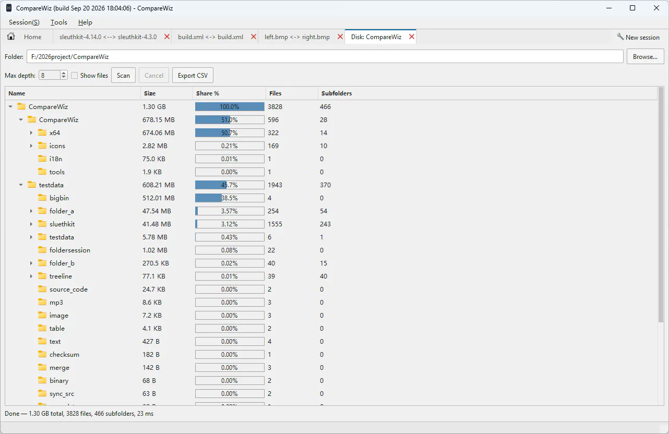Click the Export CSV button
This screenshot has height=434, width=669.
coord(193,75)
